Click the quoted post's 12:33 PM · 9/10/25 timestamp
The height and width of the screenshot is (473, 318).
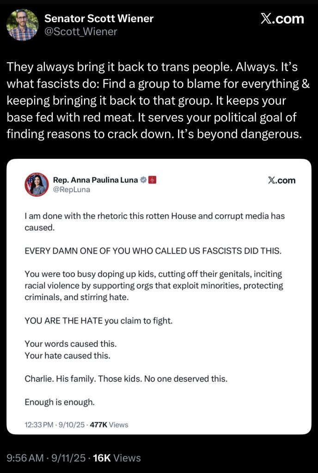(x=54, y=424)
